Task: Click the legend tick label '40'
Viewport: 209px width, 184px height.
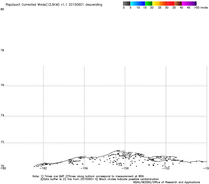Action: (181, 8)
